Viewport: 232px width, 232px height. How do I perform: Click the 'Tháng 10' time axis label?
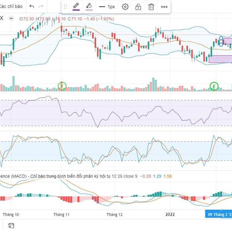(11, 214)
